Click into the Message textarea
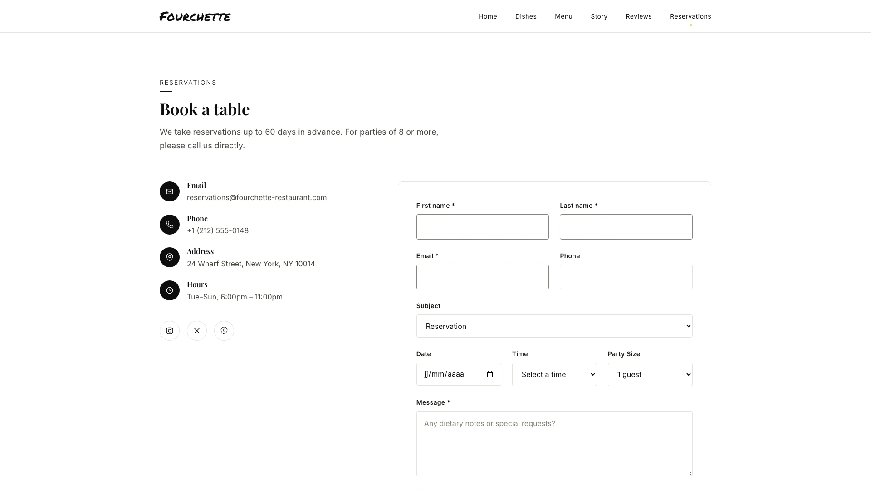The image size is (871, 490). click(554, 444)
